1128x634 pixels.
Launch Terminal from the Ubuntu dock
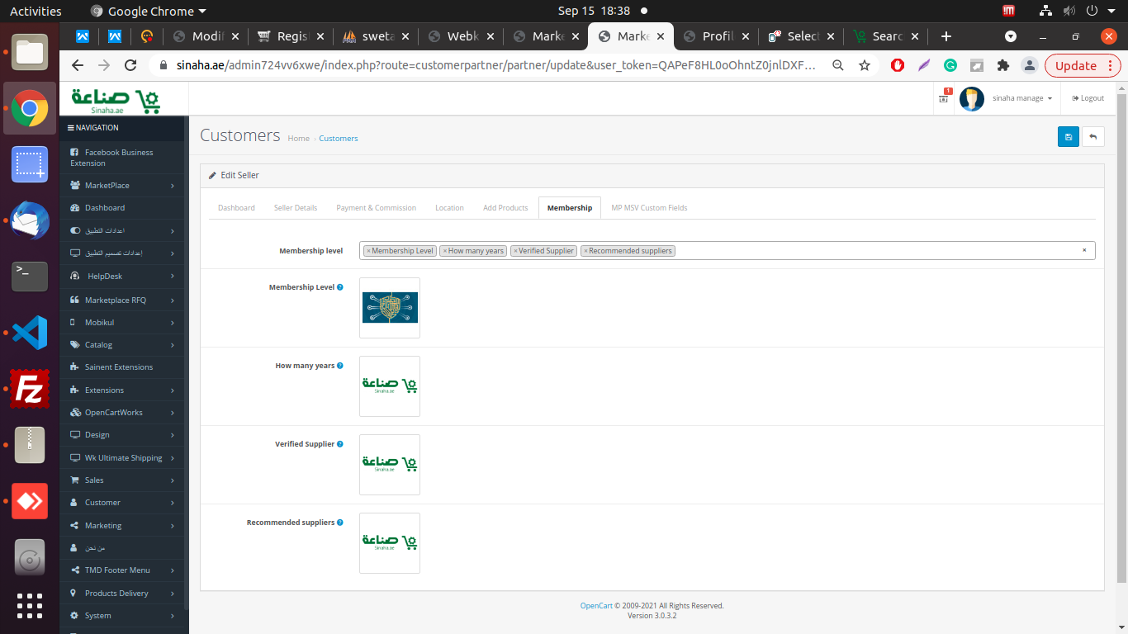pyautogui.click(x=30, y=277)
